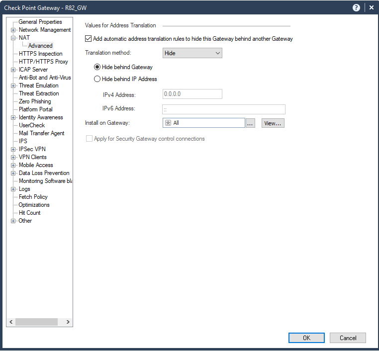Expand the Logs tree node
Image resolution: width=379 pixels, height=351 pixels.
coord(13,189)
